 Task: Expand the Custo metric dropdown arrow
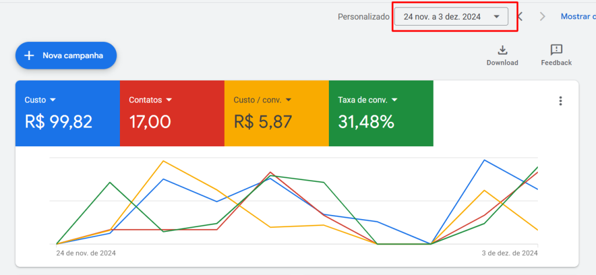pyautogui.click(x=53, y=100)
